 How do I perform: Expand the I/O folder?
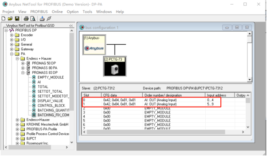click(12, 40)
